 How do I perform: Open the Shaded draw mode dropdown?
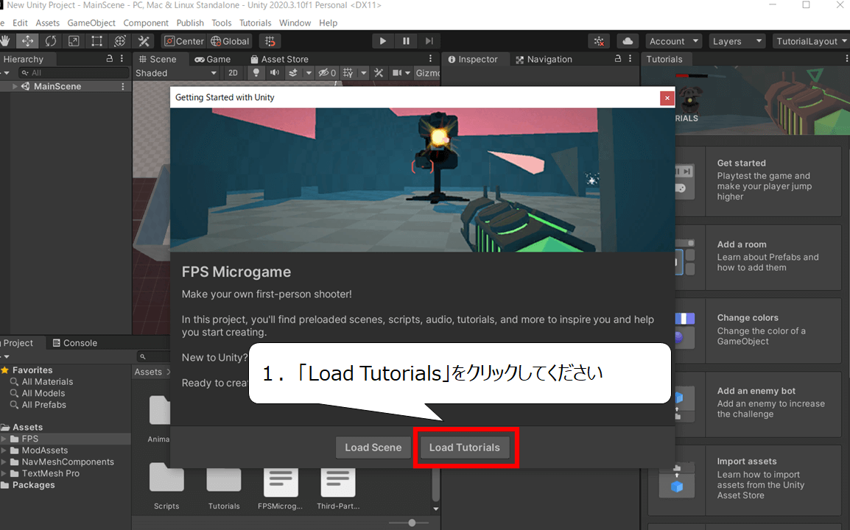point(176,73)
